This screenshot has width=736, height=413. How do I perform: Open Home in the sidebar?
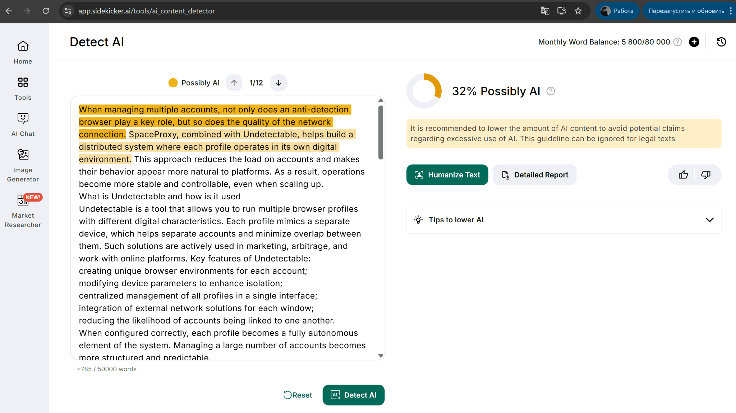coord(23,52)
